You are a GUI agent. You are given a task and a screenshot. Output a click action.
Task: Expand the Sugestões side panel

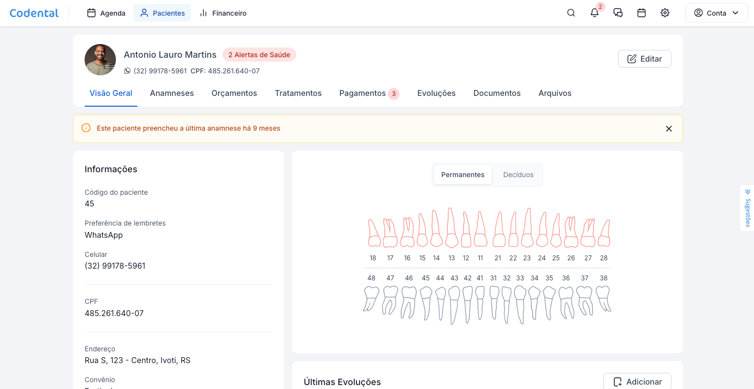pyautogui.click(x=747, y=208)
